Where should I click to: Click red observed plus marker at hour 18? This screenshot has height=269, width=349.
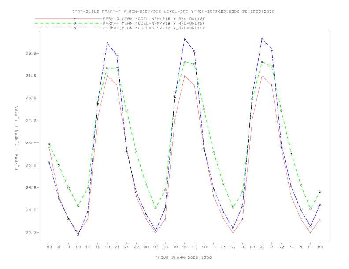pos(107,76)
